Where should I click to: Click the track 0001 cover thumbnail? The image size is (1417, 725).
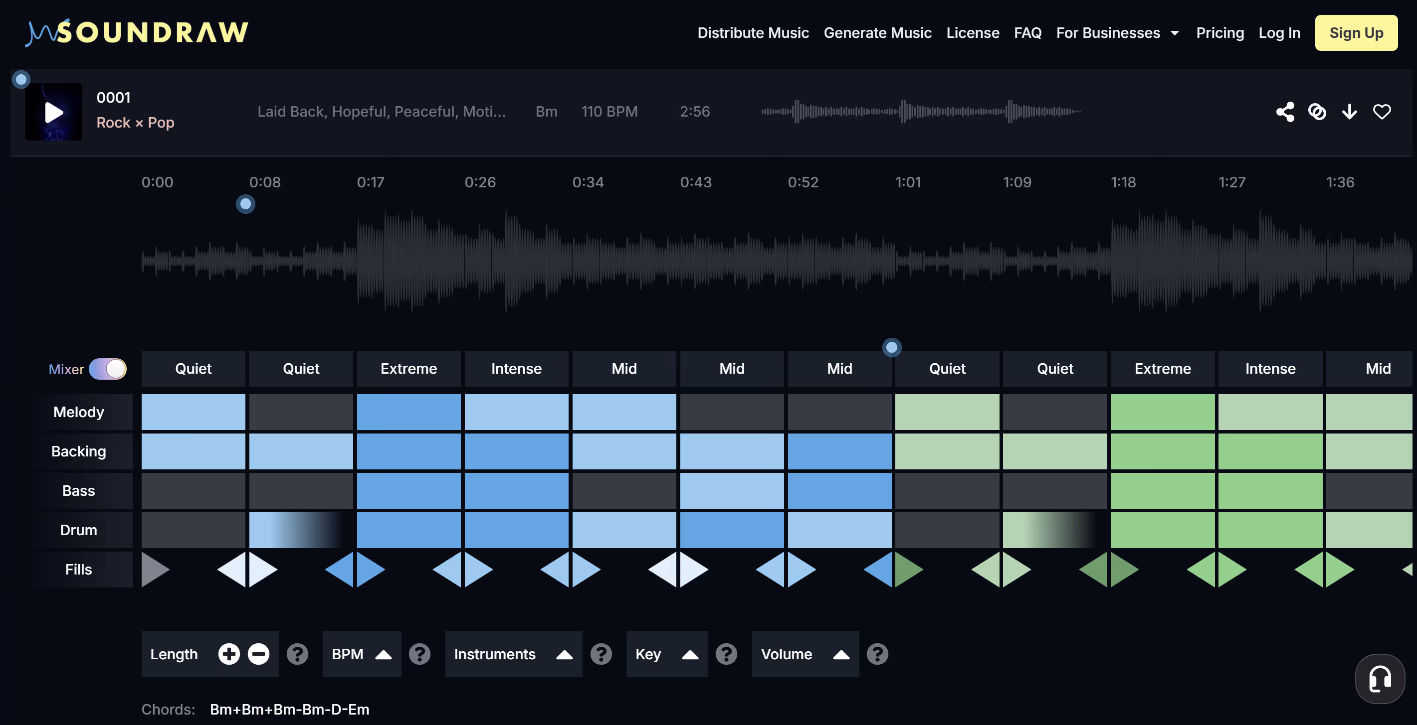pyautogui.click(x=53, y=112)
